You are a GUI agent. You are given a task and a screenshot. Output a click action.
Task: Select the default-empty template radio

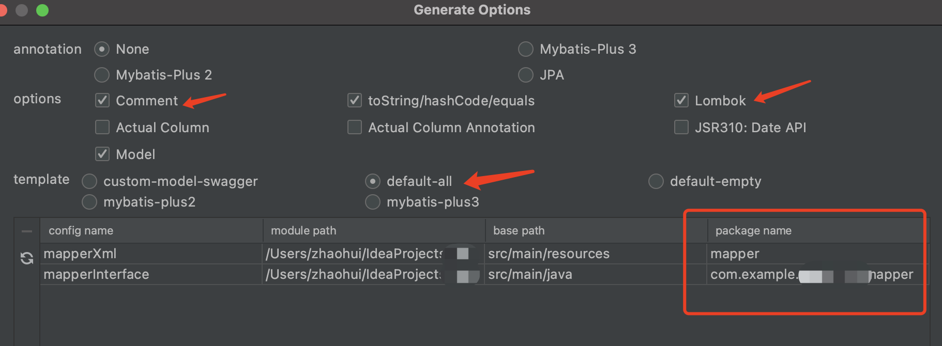[656, 181]
